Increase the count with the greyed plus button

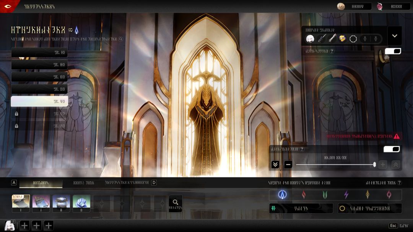(383, 164)
